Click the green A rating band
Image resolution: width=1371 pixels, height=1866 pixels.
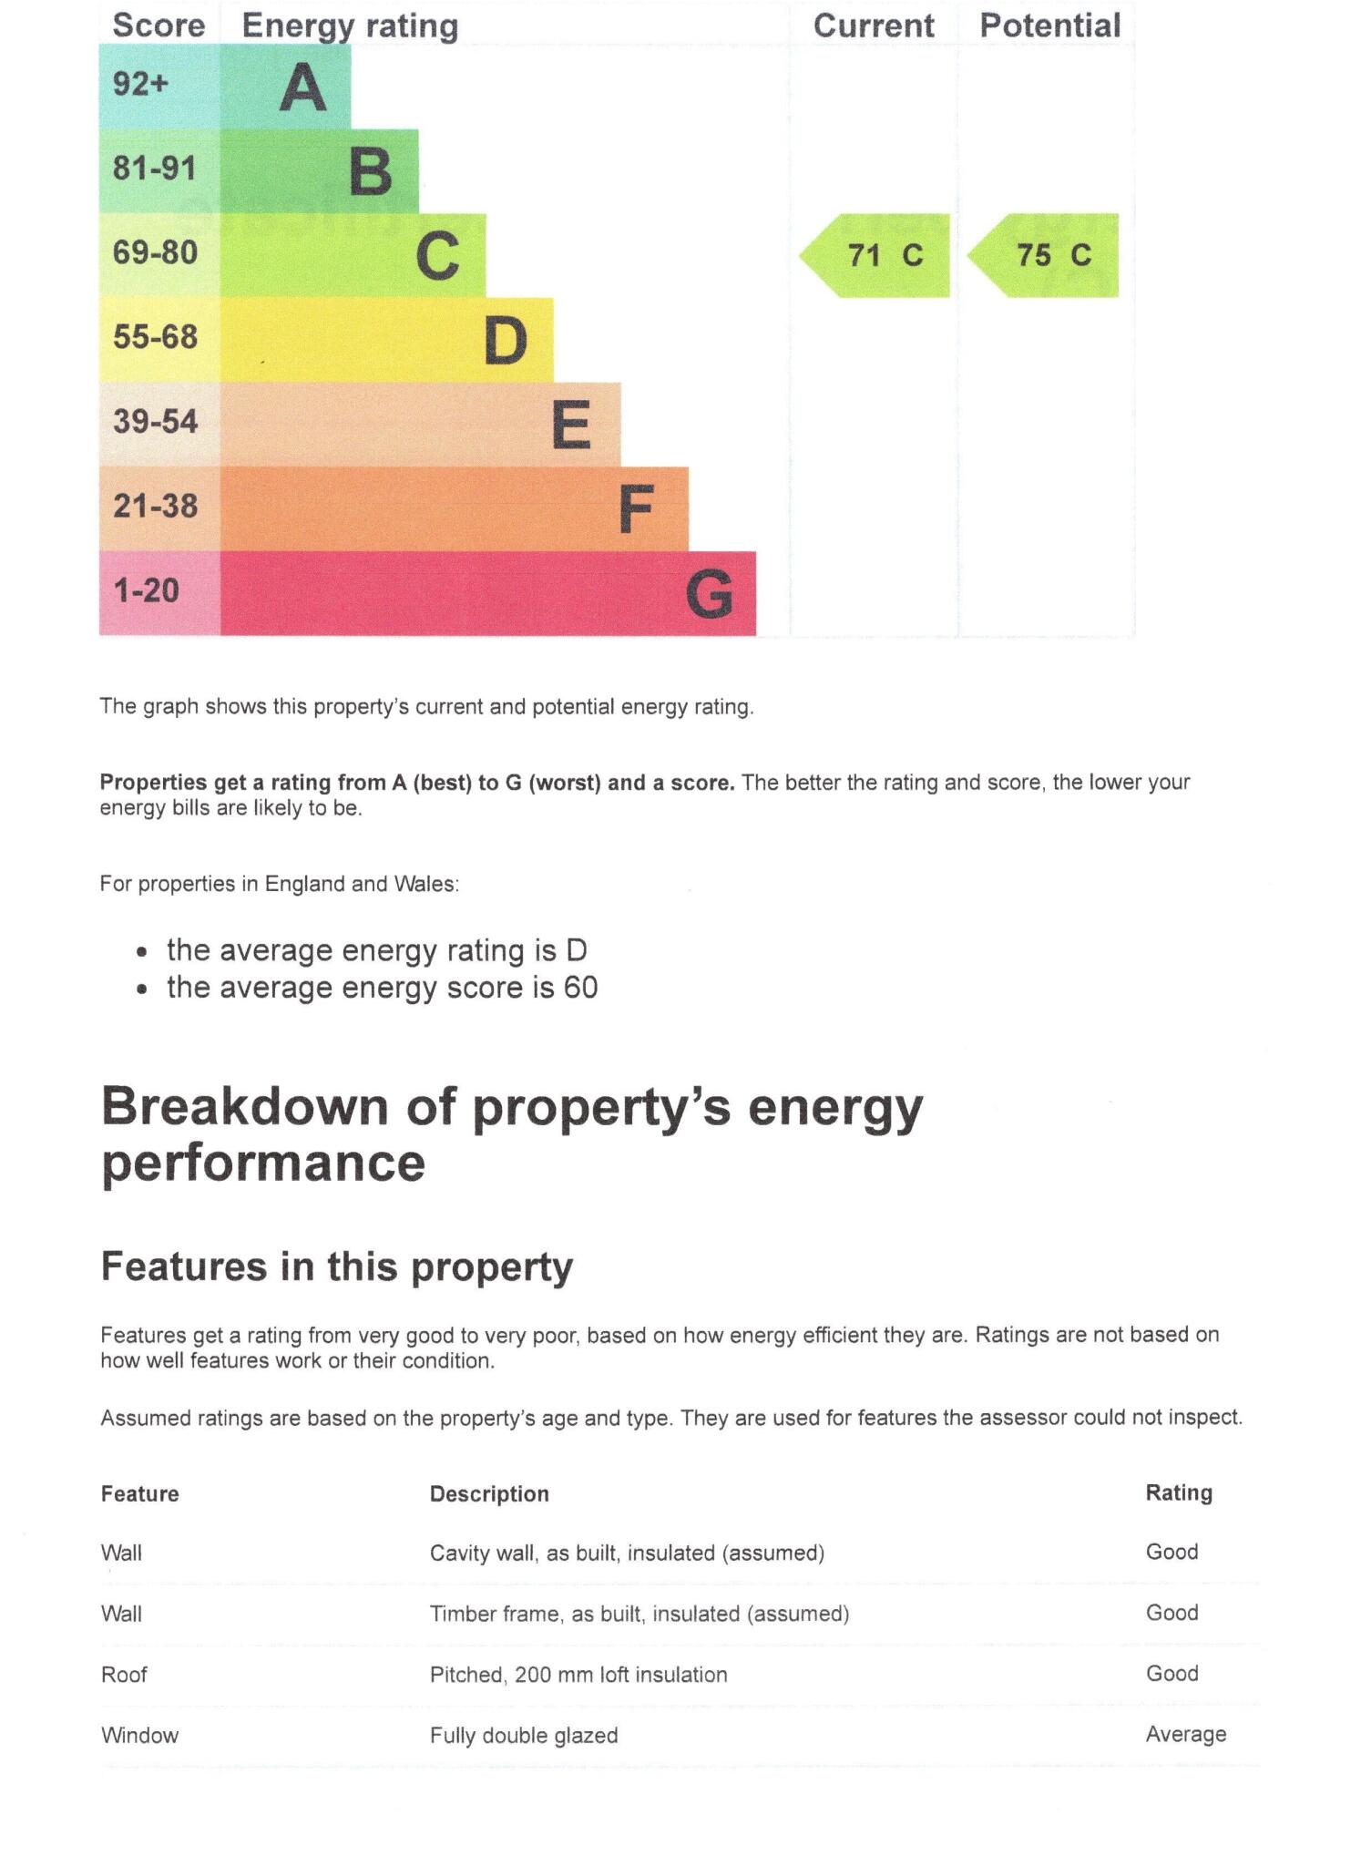tap(285, 87)
